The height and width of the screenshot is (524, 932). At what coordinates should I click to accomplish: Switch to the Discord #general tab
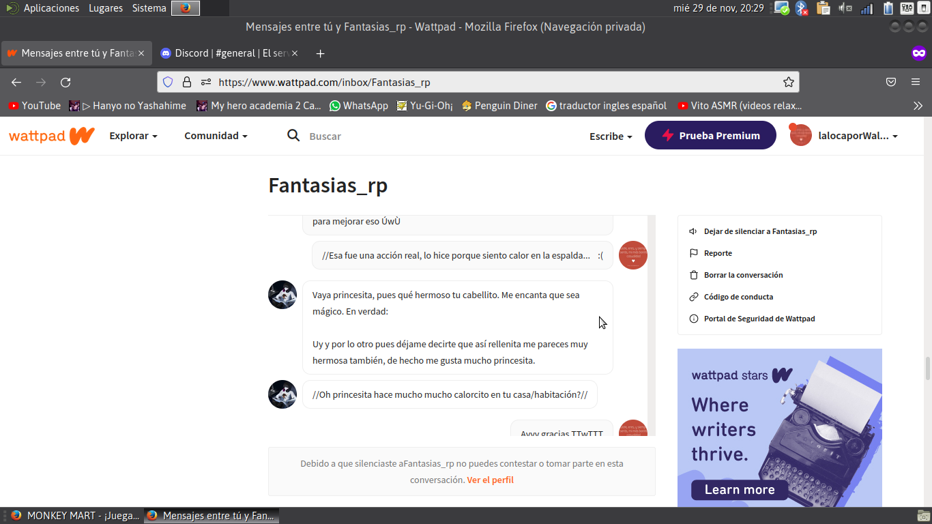click(x=229, y=53)
